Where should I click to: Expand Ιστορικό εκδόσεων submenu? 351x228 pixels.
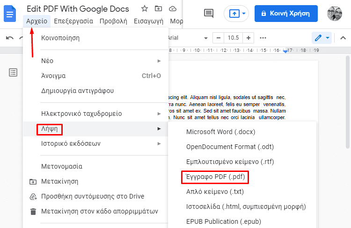(96, 143)
